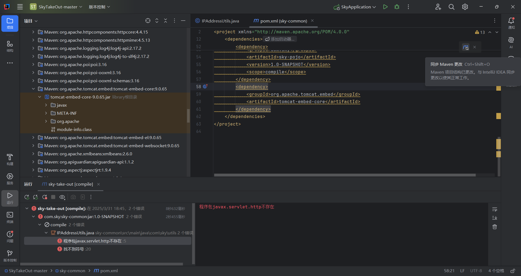
Task: Collapse the tomcat-embed-core:9.0.65 Maven node
Action: coord(33,89)
